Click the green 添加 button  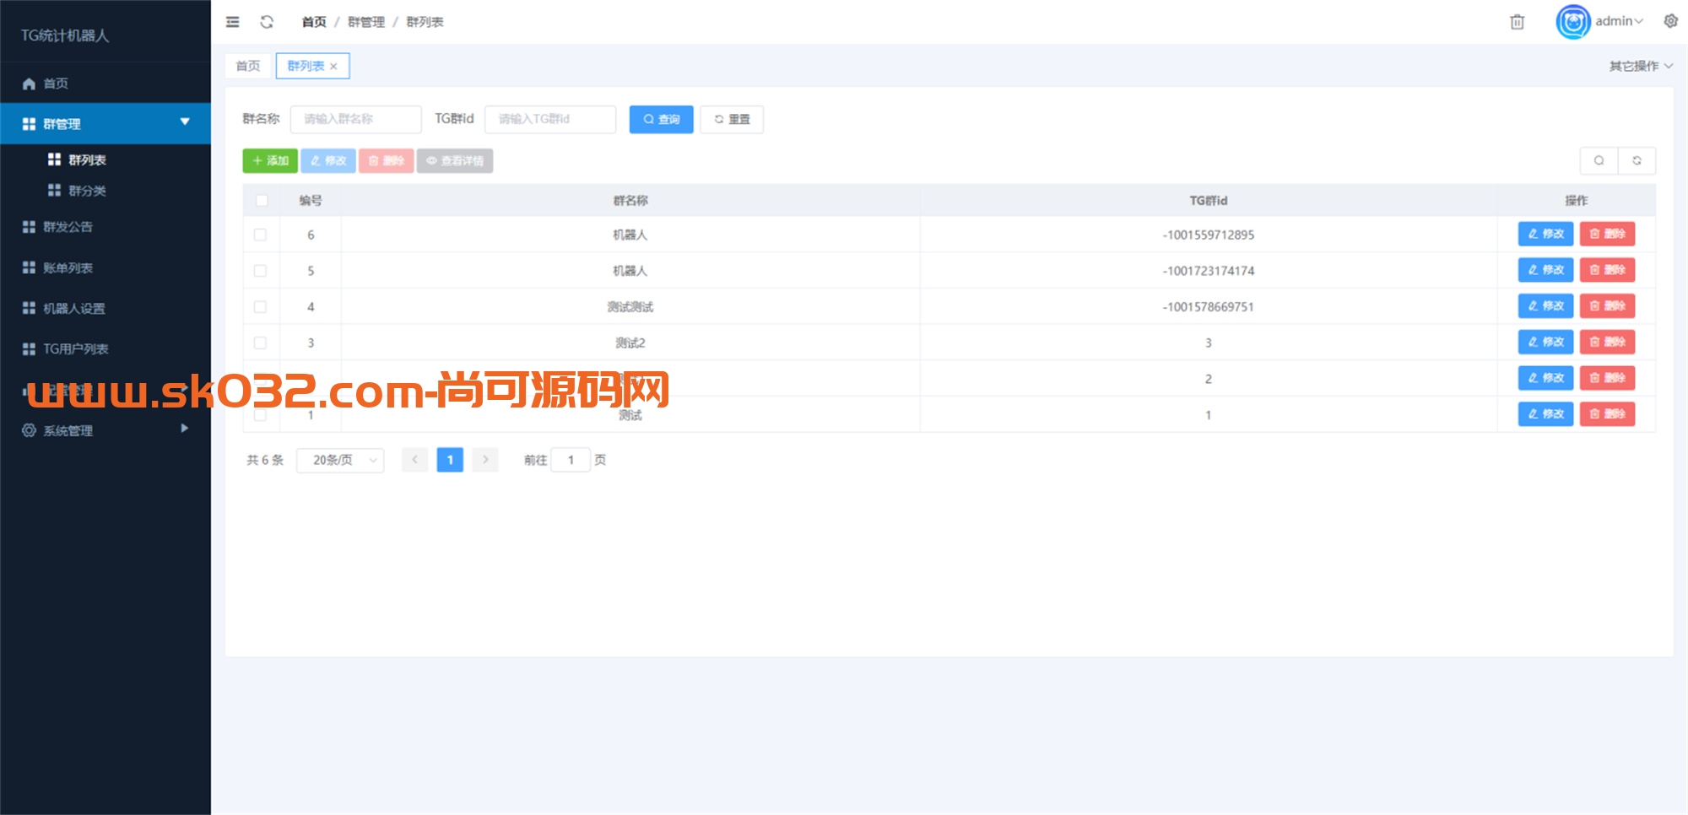pyautogui.click(x=270, y=160)
